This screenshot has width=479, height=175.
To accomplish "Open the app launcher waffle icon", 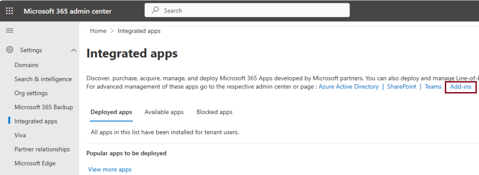I will [x=10, y=11].
